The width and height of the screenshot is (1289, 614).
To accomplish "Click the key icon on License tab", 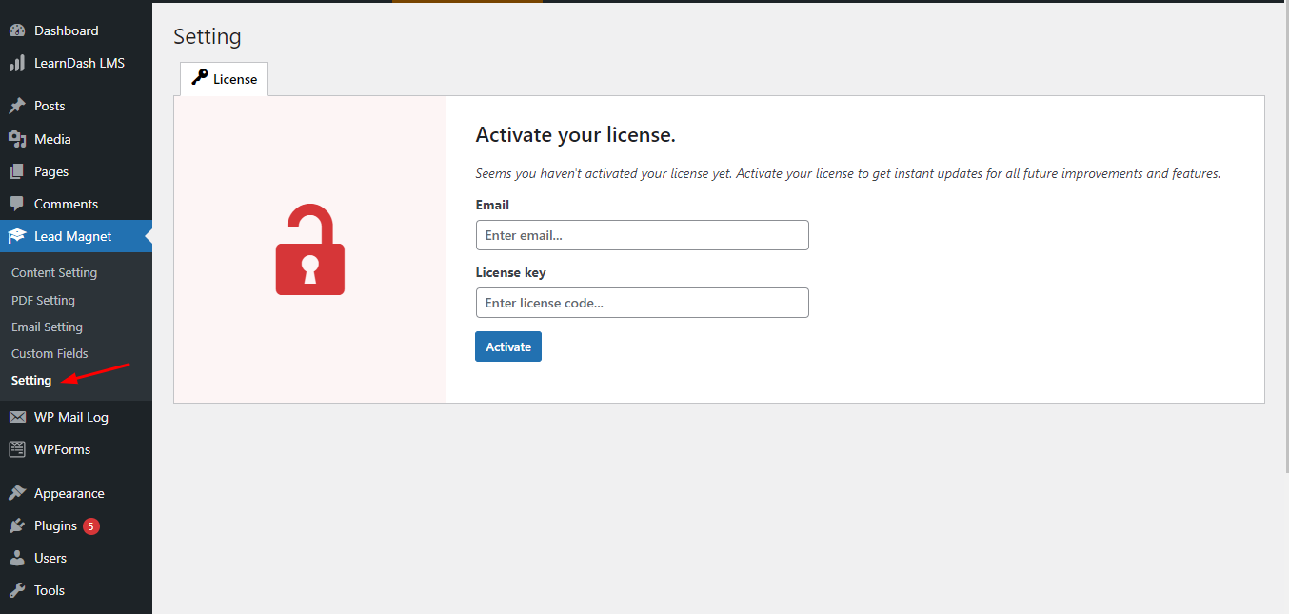I will 199,78.
